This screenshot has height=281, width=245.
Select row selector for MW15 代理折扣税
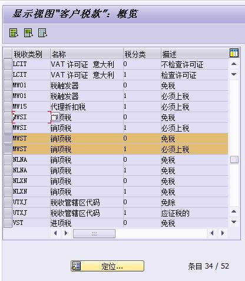click(x=8, y=107)
